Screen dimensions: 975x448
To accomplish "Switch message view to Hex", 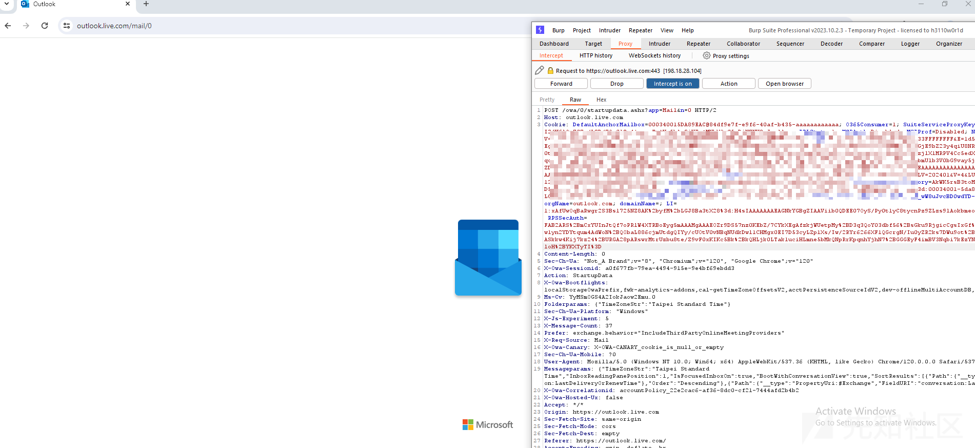I will click(x=601, y=100).
